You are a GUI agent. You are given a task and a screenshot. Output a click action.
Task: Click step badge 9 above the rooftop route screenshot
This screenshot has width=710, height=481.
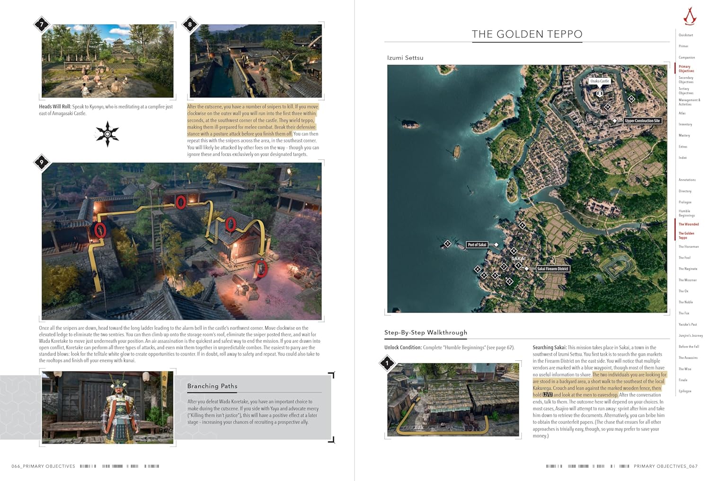click(x=42, y=163)
